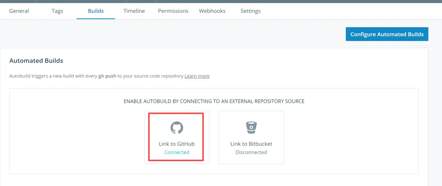Viewport: 442px width, 186px height.
Task: Switch to the Settings tab
Action: coord(250,11)
